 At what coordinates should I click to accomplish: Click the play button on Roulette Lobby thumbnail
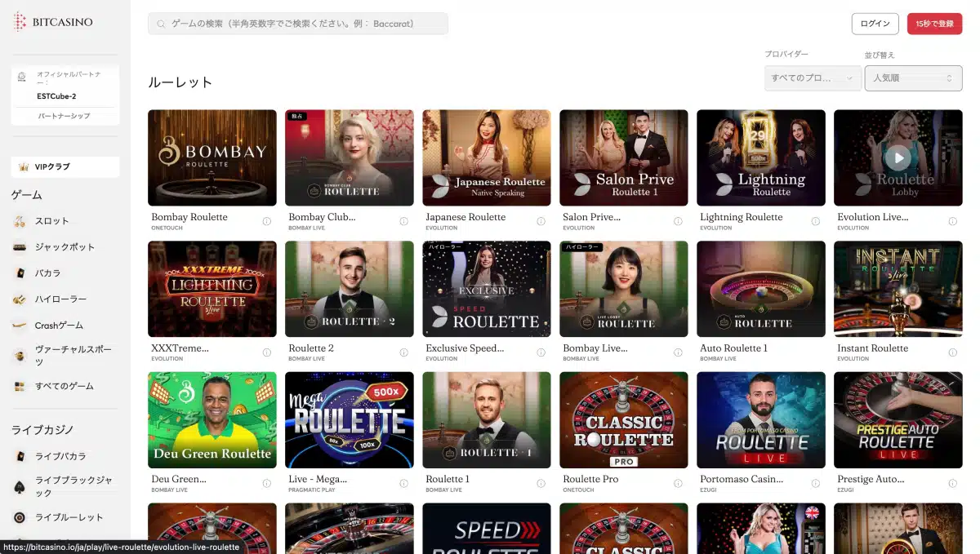coord(898,157)
